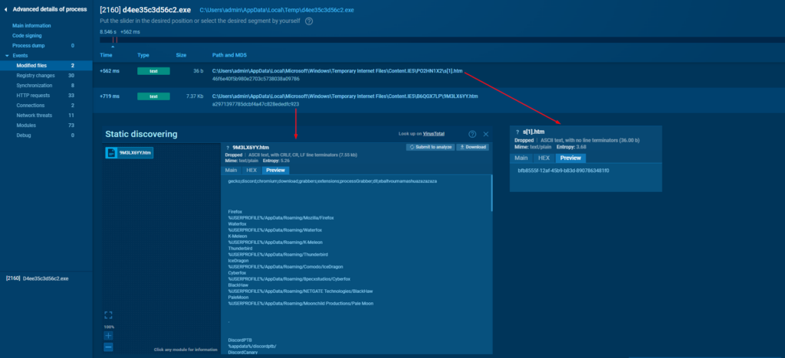Viewport: 785px width, 358px height.
Task: Open Registry changes in the sidebar
Action: pyautogui.click(x=36, y=76)
